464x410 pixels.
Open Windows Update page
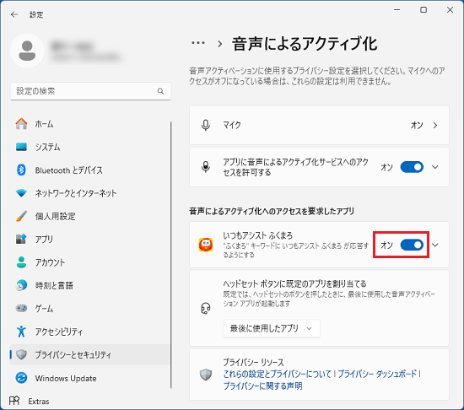90,378
